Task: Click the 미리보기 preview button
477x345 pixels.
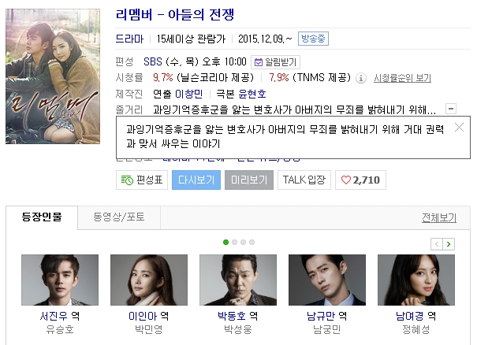Action: [249, 180]
